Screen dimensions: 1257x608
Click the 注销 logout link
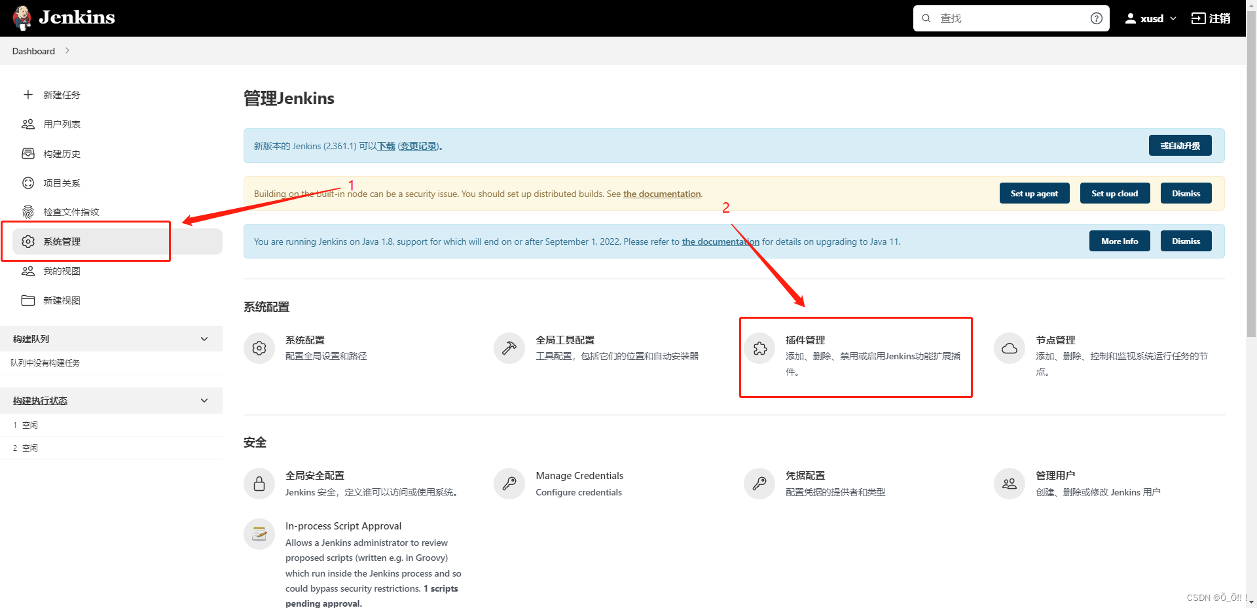(1220, 18)
